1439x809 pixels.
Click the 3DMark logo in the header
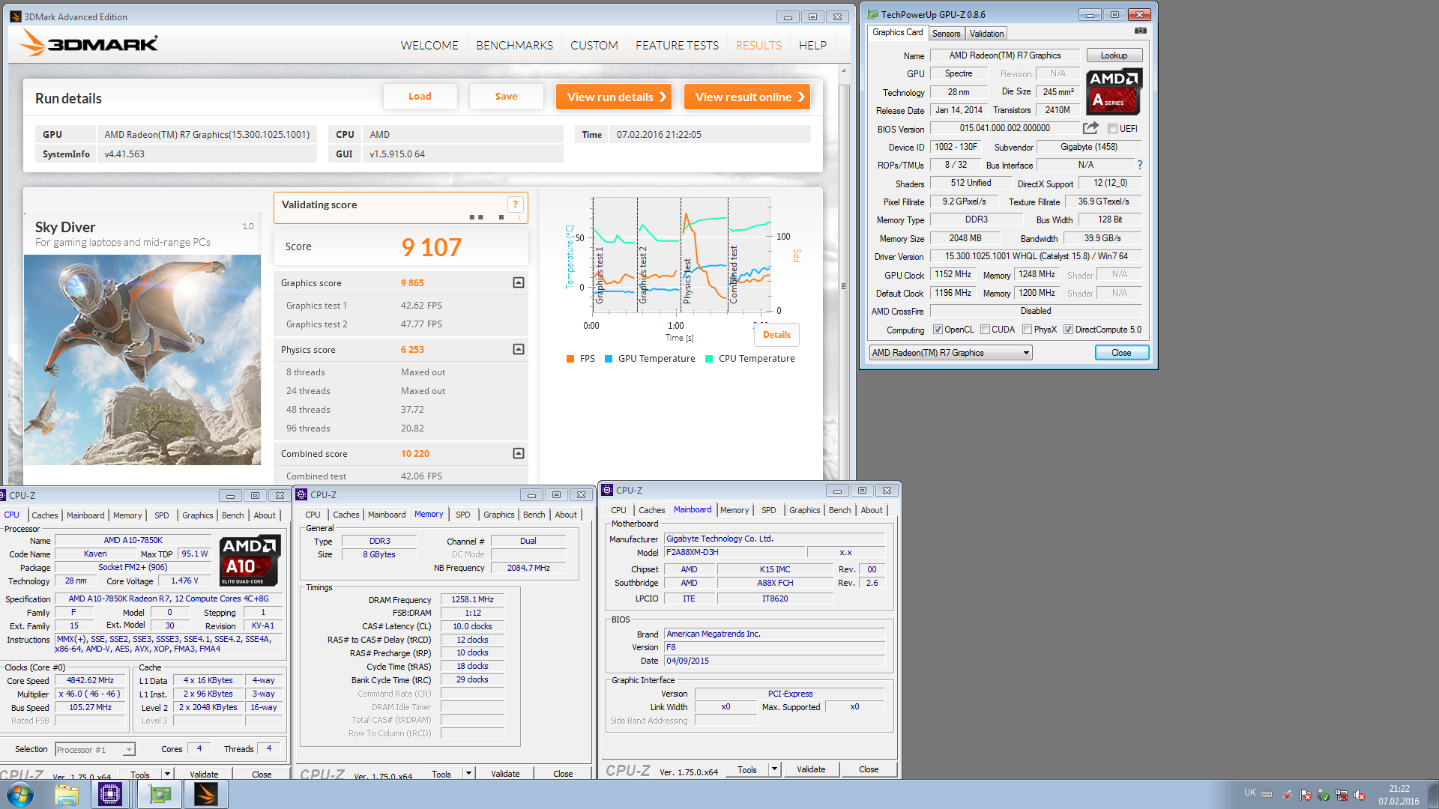pos(89,43)
